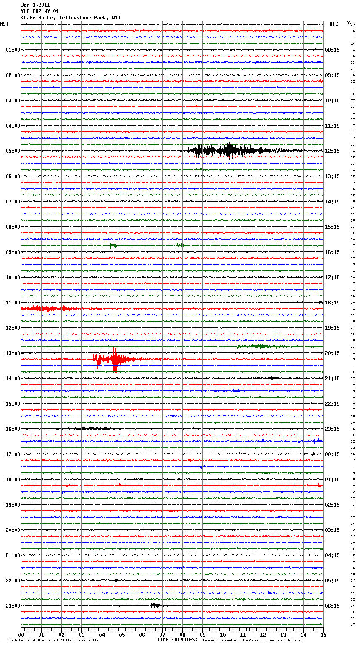Click the 21:15 UTC time label
357x646 pixels.
click(x=332, y=379)
